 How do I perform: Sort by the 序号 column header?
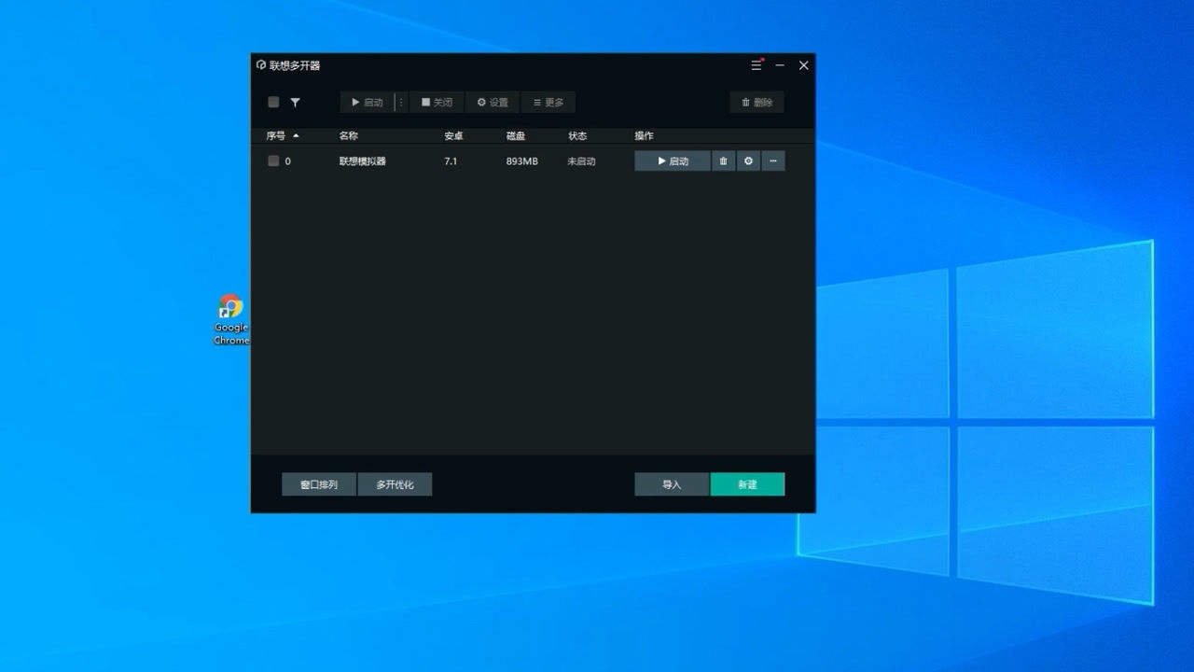click(x=283, y=136)
